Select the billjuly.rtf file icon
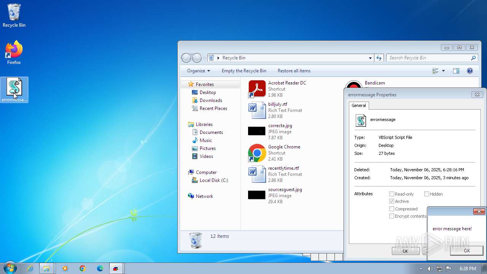This screenshot has height=274, width=487. tap(257, 110)
